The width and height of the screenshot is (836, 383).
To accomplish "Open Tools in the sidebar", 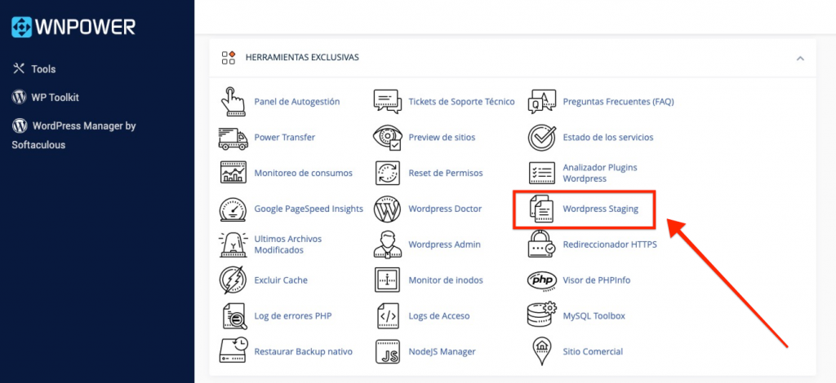I will pyautogui.click(x=34, y=69).
